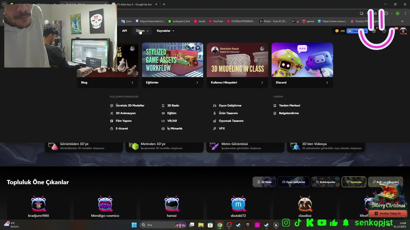Select İç Mimarlık menu entry
Image resolution: width=410 pixels, height=230 pixels.
[172, 128]
